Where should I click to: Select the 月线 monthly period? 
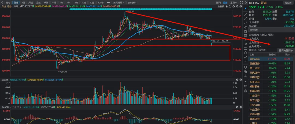point(38,3)
